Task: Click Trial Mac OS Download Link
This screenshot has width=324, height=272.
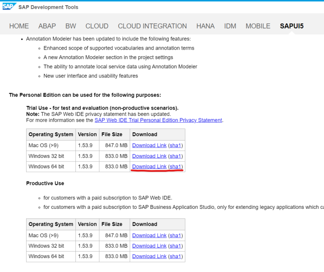Action: (x=149, y=145)
